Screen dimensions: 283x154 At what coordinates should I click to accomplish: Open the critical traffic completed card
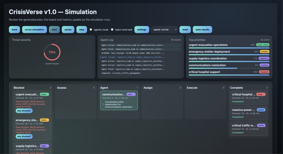[x=249, y=129]
